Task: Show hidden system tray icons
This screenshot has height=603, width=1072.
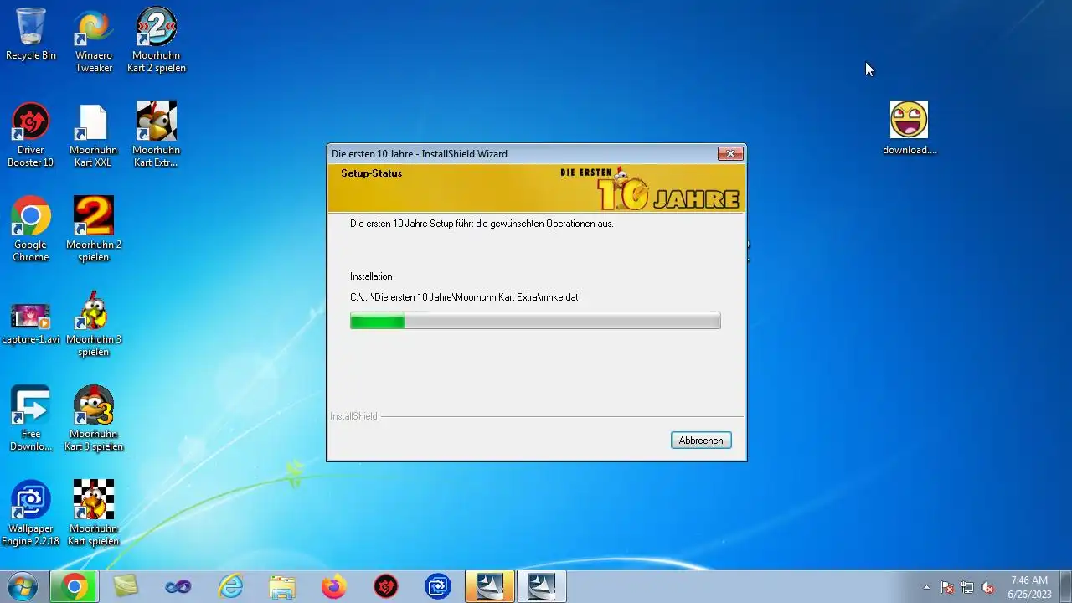Action: [x=926, y=587]
